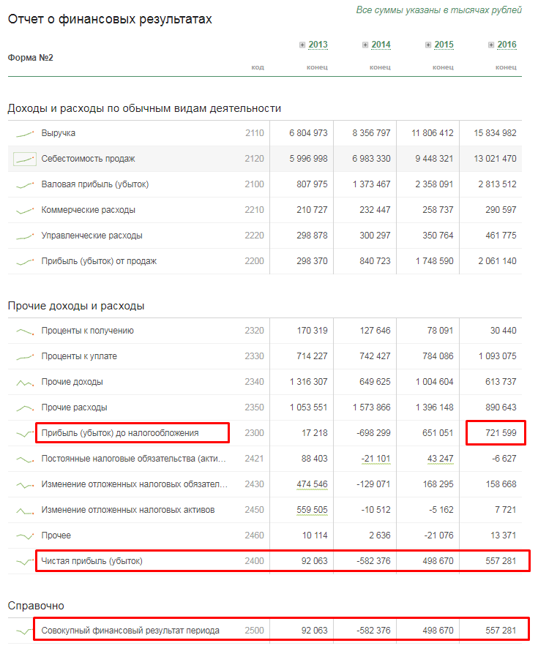Image resolution: width=538 pixels, height=654 pixels.
Task: Open trend icon for Прочее row
Action: (x=25, y=536)
